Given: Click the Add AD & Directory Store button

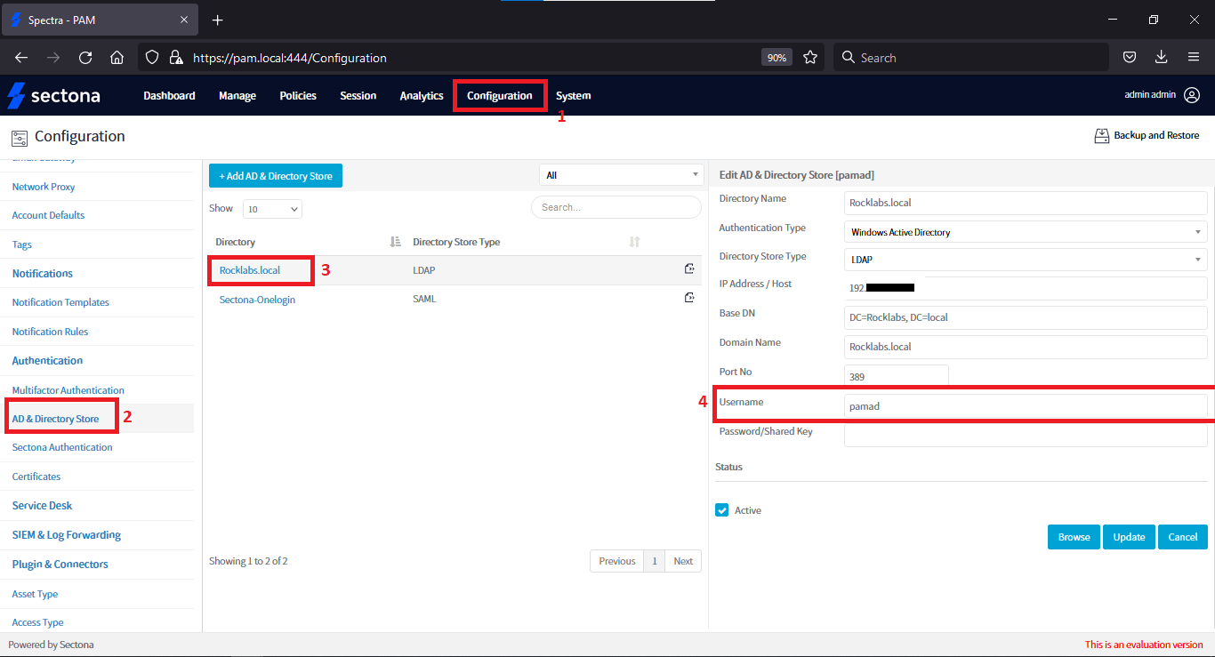Looking at the screenshot, I should click(276, 176).
